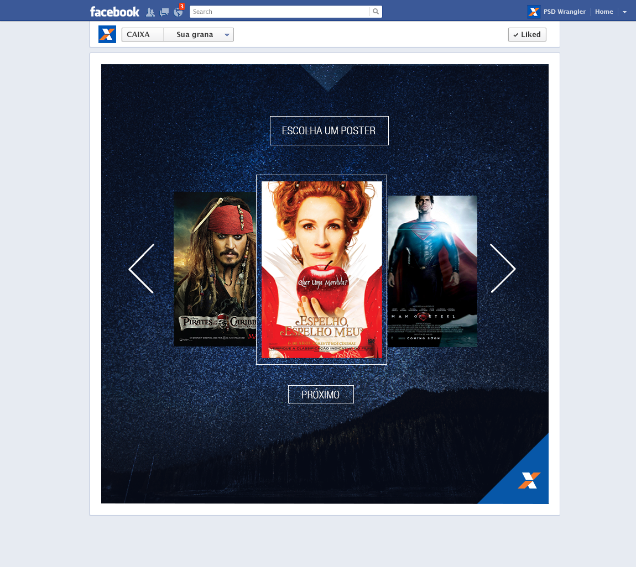The image size is (636, 567).
Task: Open the messages icon
Action: (164, 12)
